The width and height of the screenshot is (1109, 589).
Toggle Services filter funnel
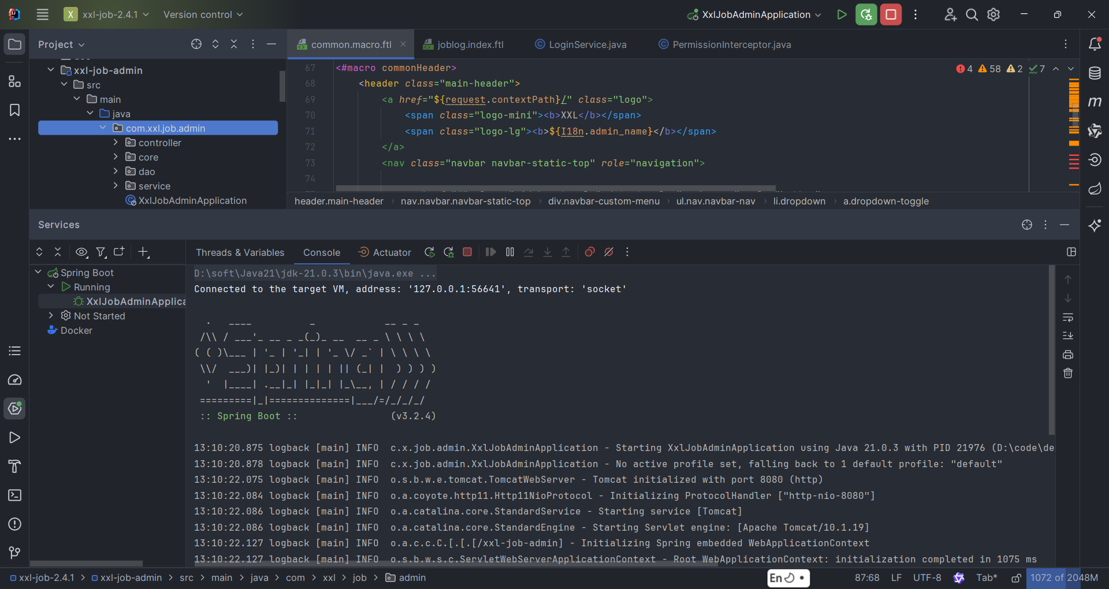tap(101, 252)
